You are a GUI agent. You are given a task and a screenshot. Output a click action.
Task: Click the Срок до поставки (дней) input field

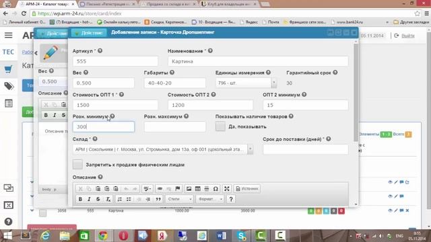(x=305, y=149)
